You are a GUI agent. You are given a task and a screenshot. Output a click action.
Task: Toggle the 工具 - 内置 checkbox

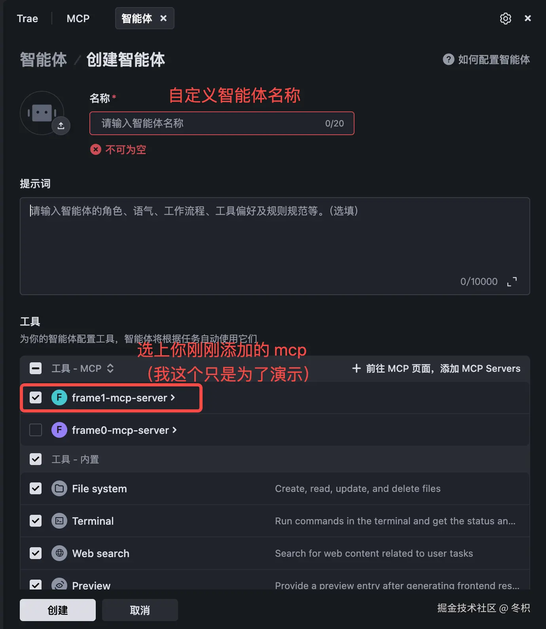pos(36,459)
